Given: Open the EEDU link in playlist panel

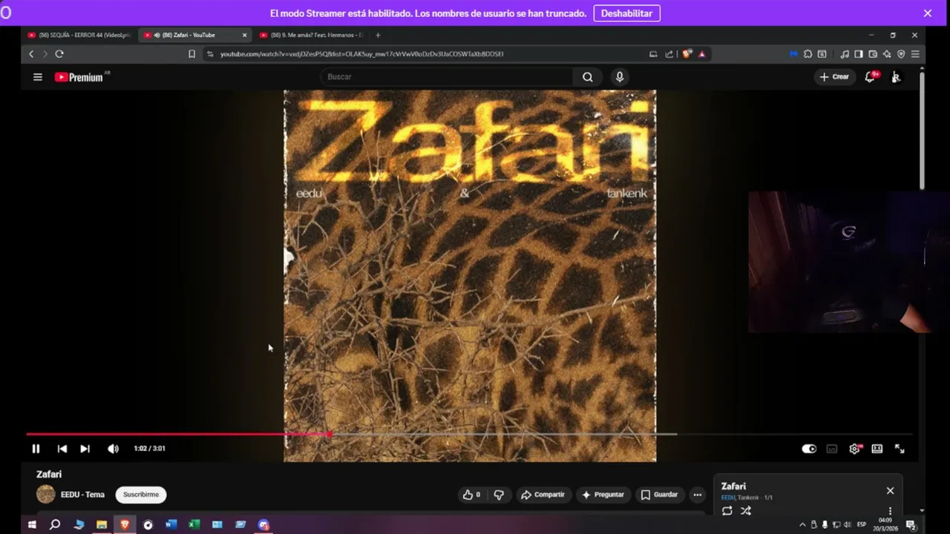Looking at the screenshot, I should [727, 498].
